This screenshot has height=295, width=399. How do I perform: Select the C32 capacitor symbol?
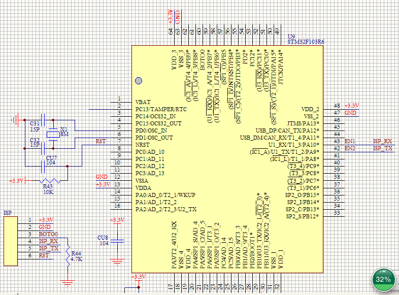[43, 148]
